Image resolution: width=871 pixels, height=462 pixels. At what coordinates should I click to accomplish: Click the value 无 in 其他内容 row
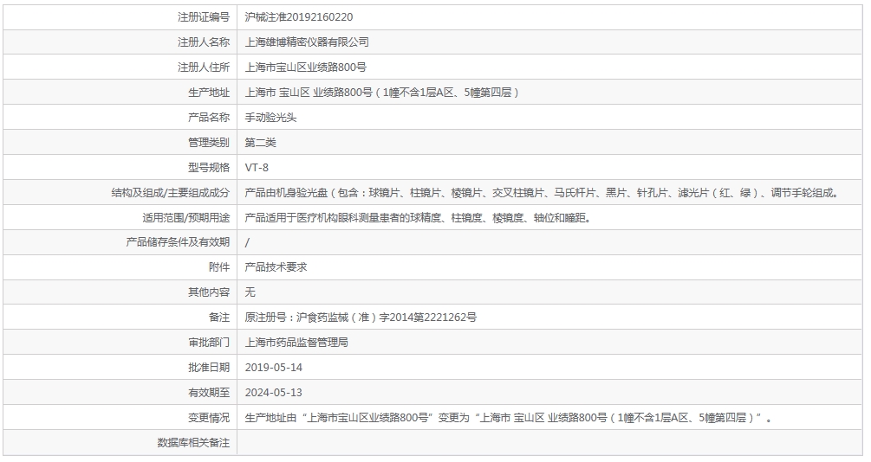pos(250,292)
